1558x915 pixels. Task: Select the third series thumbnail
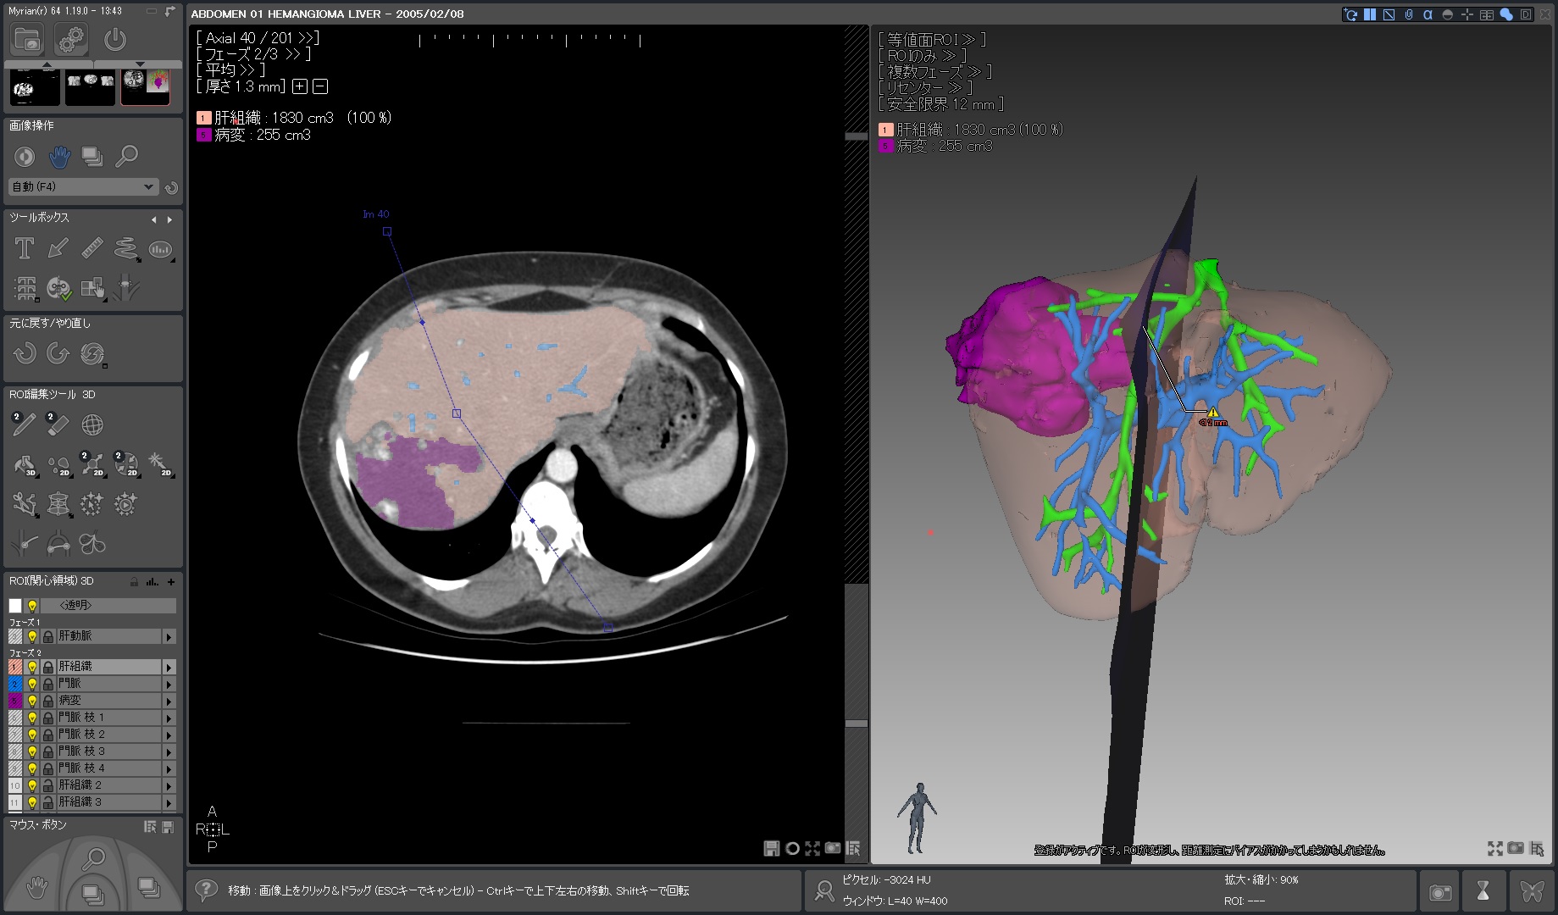(146, 86)
